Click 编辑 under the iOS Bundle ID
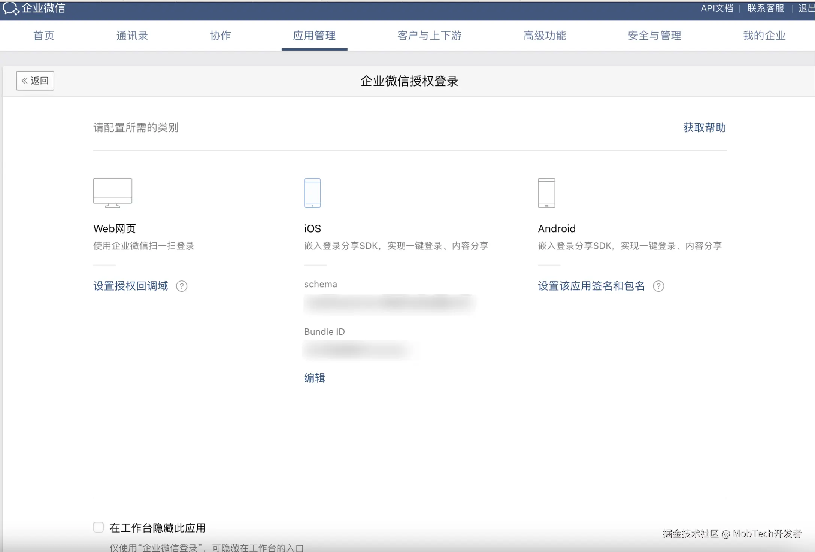 coord(315,378)
